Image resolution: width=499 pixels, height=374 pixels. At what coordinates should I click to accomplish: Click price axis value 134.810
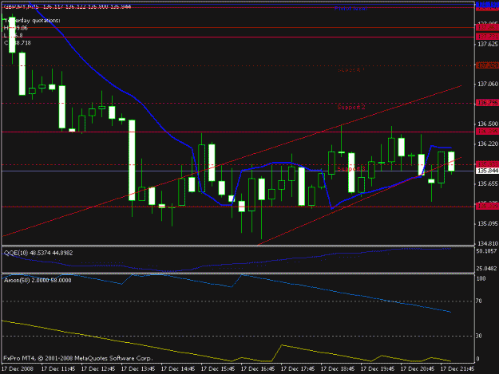pyautogui.click(x=488, y=244)
